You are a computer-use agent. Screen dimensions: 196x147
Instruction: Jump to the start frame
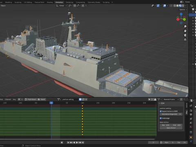coord(68,143)
